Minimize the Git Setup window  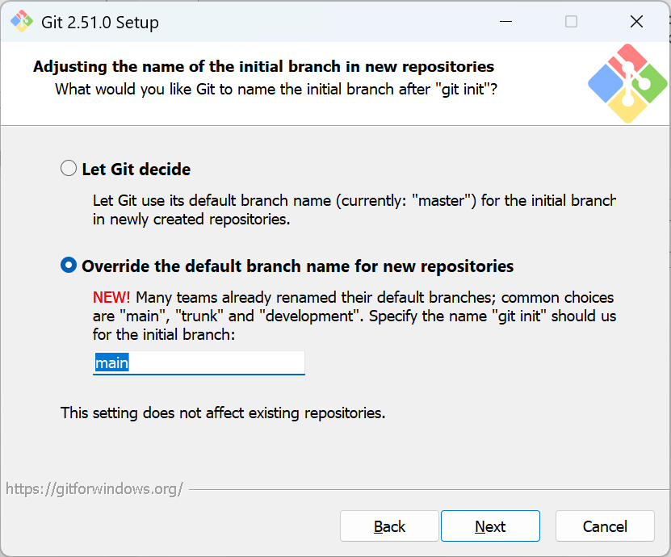[x=505, y=21]
